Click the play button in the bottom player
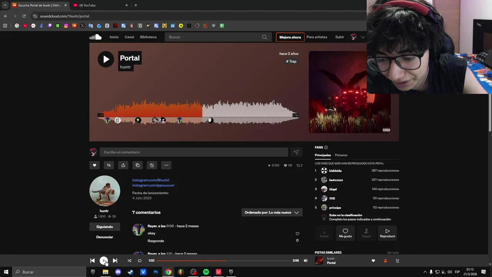Viewport: 492px width, 277px height. [x=104, y=260]
